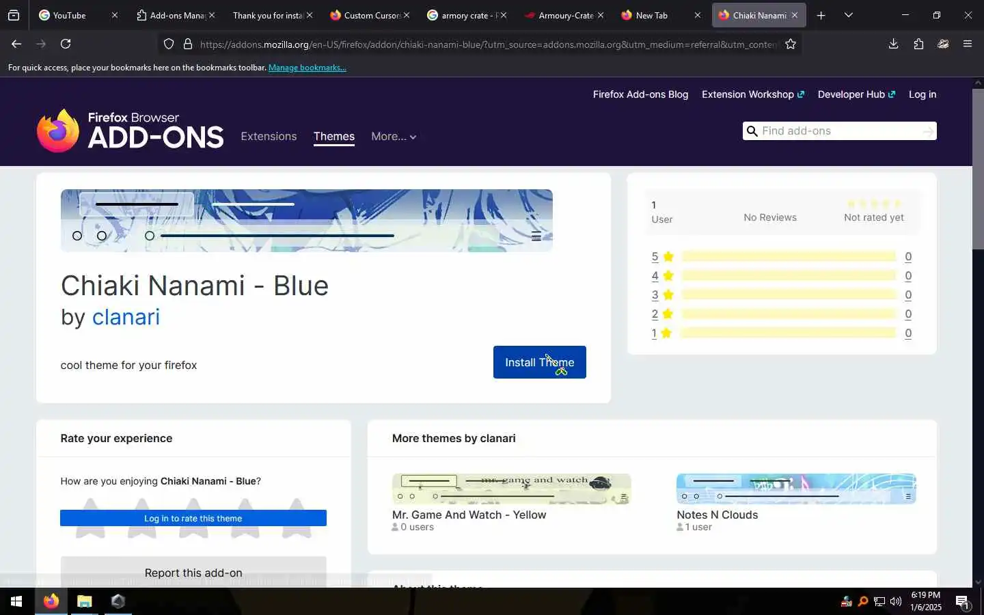Viewport: 984px width, 615px height.
Task: Bookmark this page with the star icon
Action: (791, 44)
